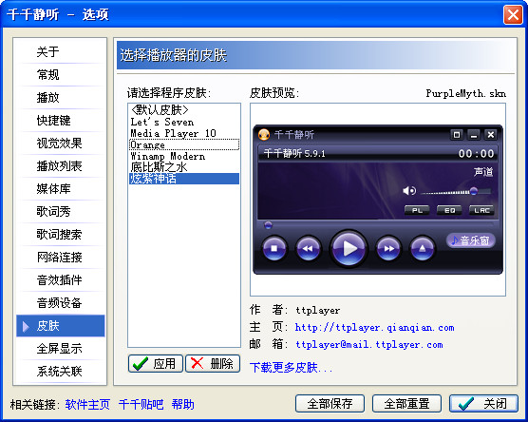Click 下载更多皮肤 download more skins

(x=291, y=368)
